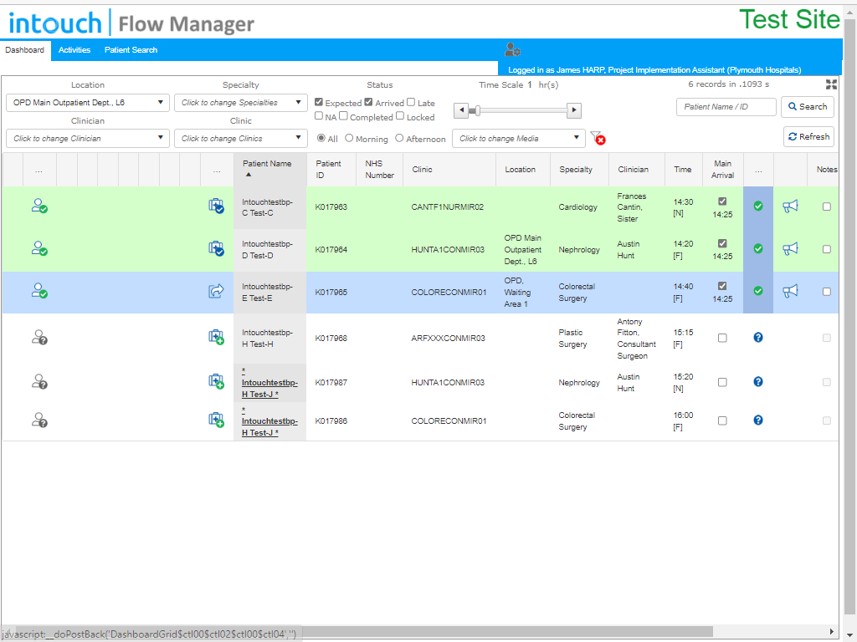Click the Refresh button
The image size is (857, 642).
(809, 136)
